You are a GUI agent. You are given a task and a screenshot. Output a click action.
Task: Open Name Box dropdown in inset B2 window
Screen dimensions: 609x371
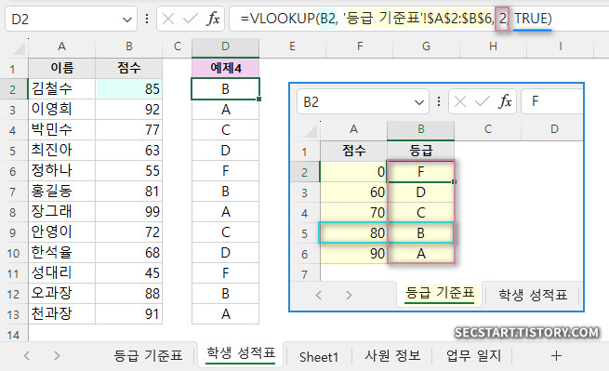[418, 102]
